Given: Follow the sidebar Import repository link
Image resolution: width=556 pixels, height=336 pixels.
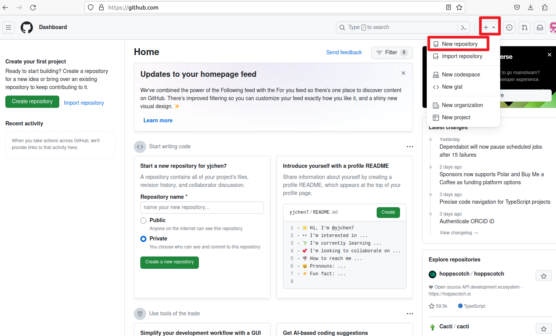Looking at the screenshot, I should (x=84, y=103).
